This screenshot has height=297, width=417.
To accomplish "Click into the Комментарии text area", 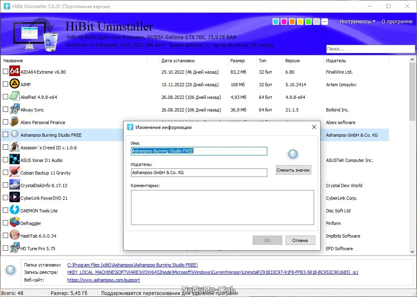I will 222,207.
